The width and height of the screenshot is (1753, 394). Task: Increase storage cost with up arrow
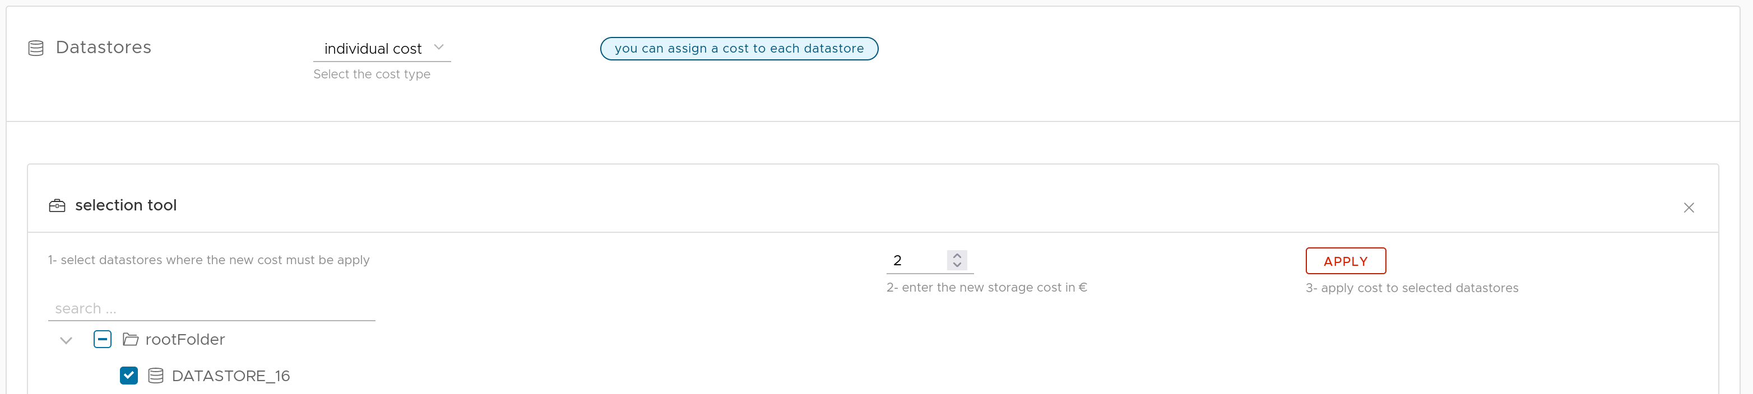pos(957,256)
